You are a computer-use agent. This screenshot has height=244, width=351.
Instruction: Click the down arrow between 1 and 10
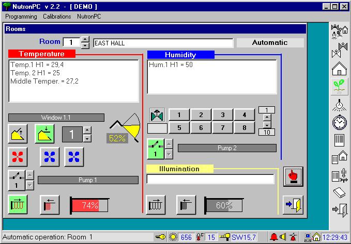pos(266,124)
